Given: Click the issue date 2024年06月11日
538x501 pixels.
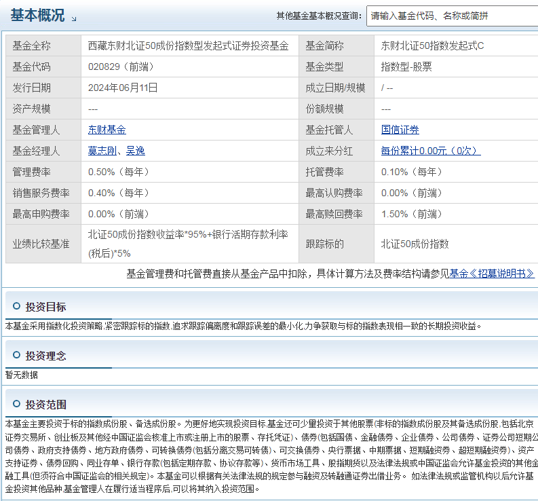Looking at the screenshot, I should point(123,88).
